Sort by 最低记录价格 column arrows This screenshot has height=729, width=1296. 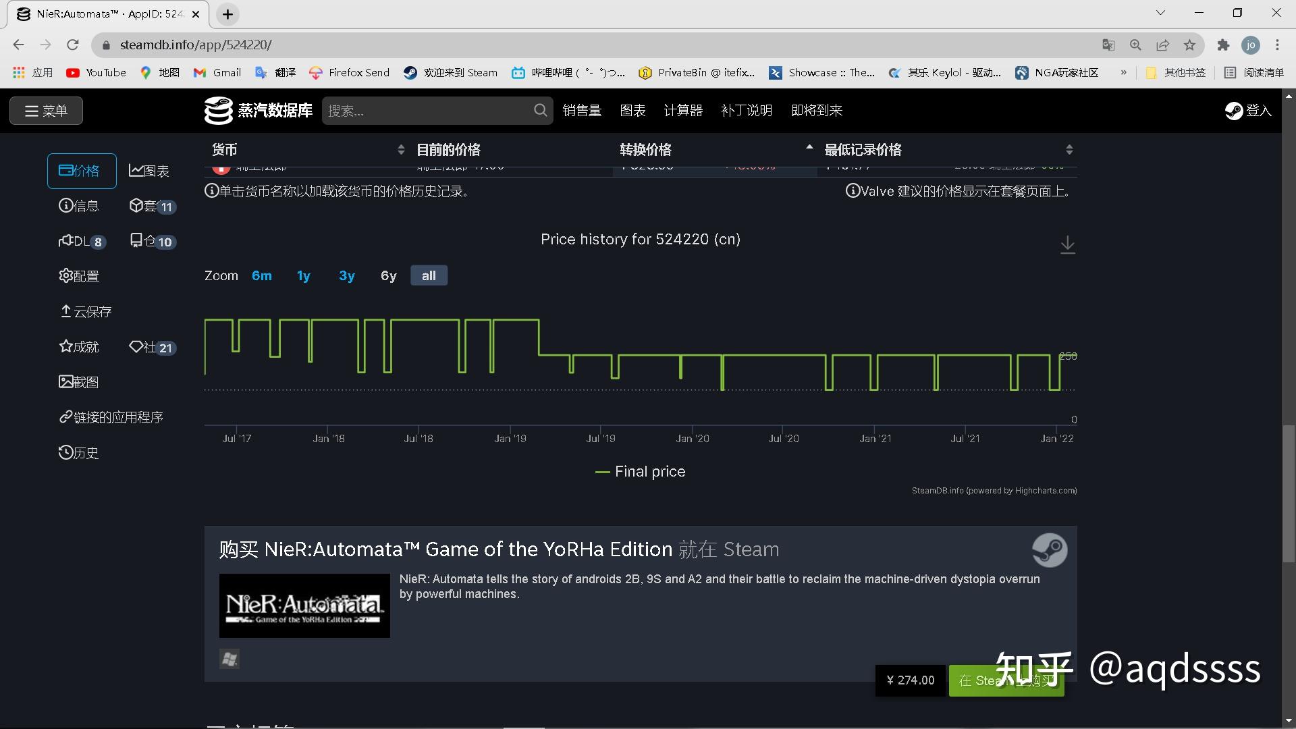pos(1069,150)
